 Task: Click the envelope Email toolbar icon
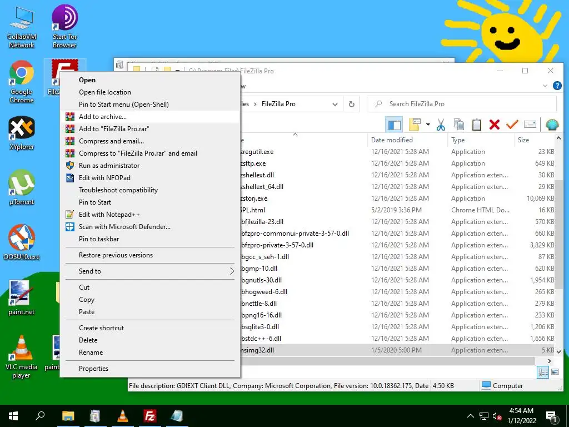(530, 125)
